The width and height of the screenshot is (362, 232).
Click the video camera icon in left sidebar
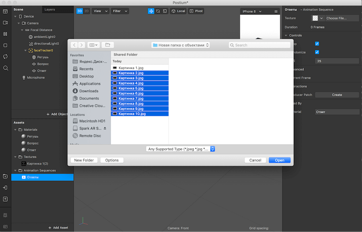[x=5, y=23]
